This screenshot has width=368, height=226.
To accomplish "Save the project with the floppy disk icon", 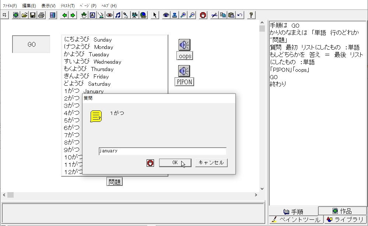I will (x=33, y=15).
